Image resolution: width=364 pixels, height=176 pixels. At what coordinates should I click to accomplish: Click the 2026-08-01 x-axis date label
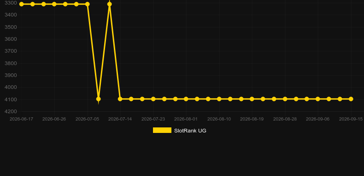pos(186,119)
